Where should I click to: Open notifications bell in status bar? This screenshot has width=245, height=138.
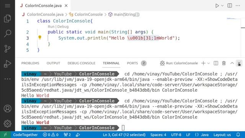[x=238, y=135]
